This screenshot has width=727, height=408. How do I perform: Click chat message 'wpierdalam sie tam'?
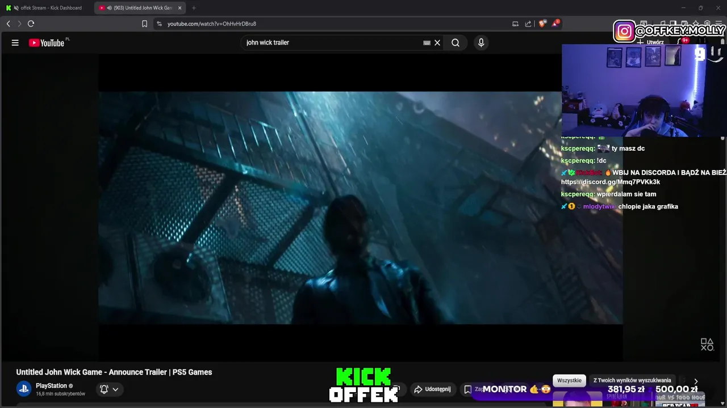pyautogui.click(x=626, y=194)
